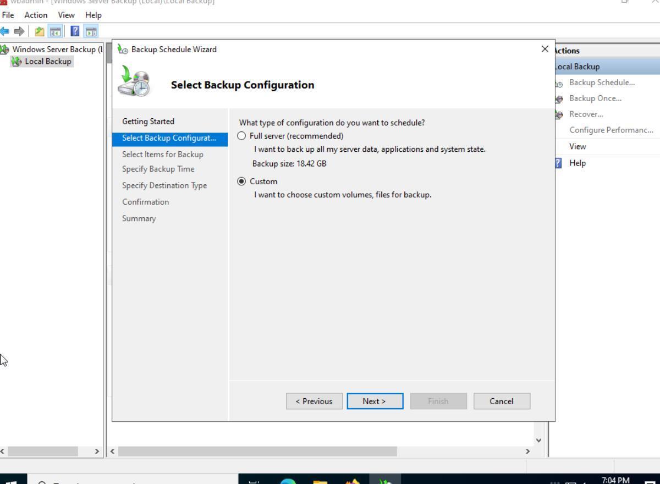Open the File menu
Viewport: 660px width, 484px height.
click(8, 15)
